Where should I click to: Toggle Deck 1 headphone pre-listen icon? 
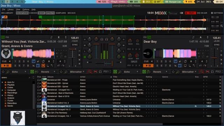(x=102, y=39)
